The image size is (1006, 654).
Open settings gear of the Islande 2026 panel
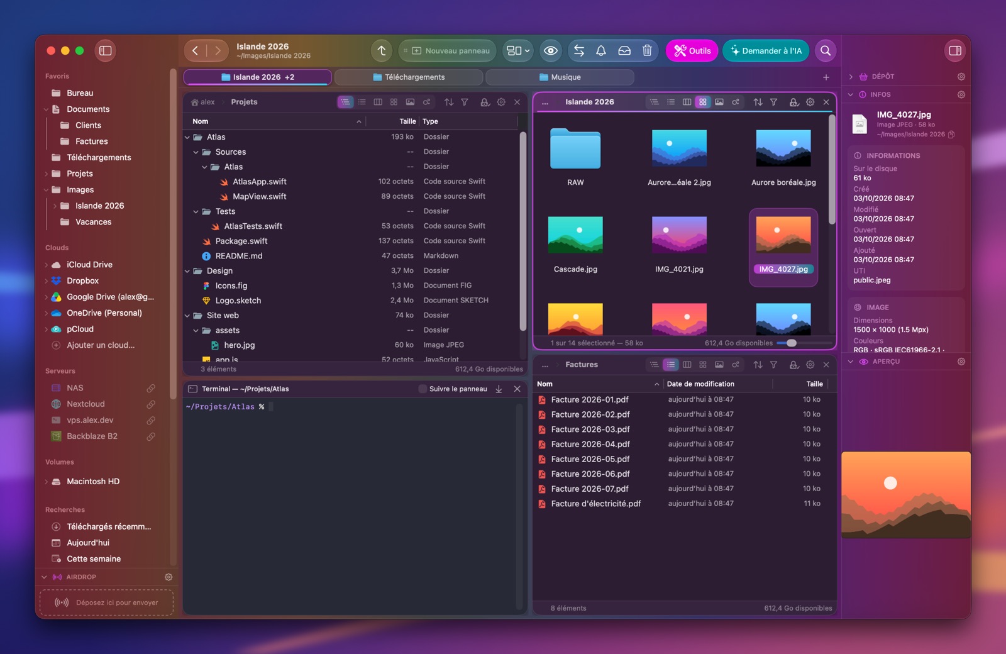coord(810,102)
